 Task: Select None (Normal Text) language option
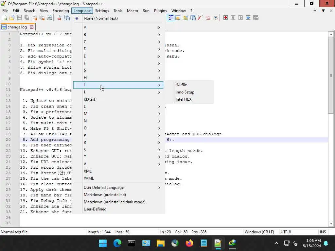(118, 18)
